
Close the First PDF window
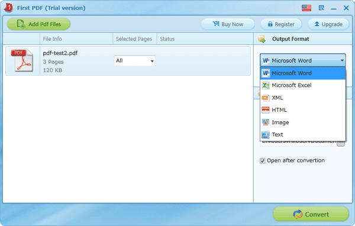tap(346, 8)
